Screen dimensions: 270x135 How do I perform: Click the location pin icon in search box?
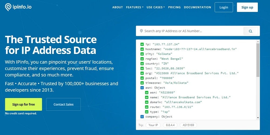click(x=141, y=31)
